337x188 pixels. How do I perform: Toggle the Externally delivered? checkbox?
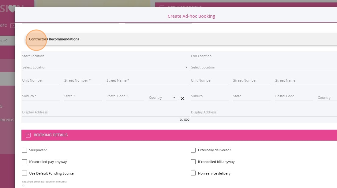point(193,150)
